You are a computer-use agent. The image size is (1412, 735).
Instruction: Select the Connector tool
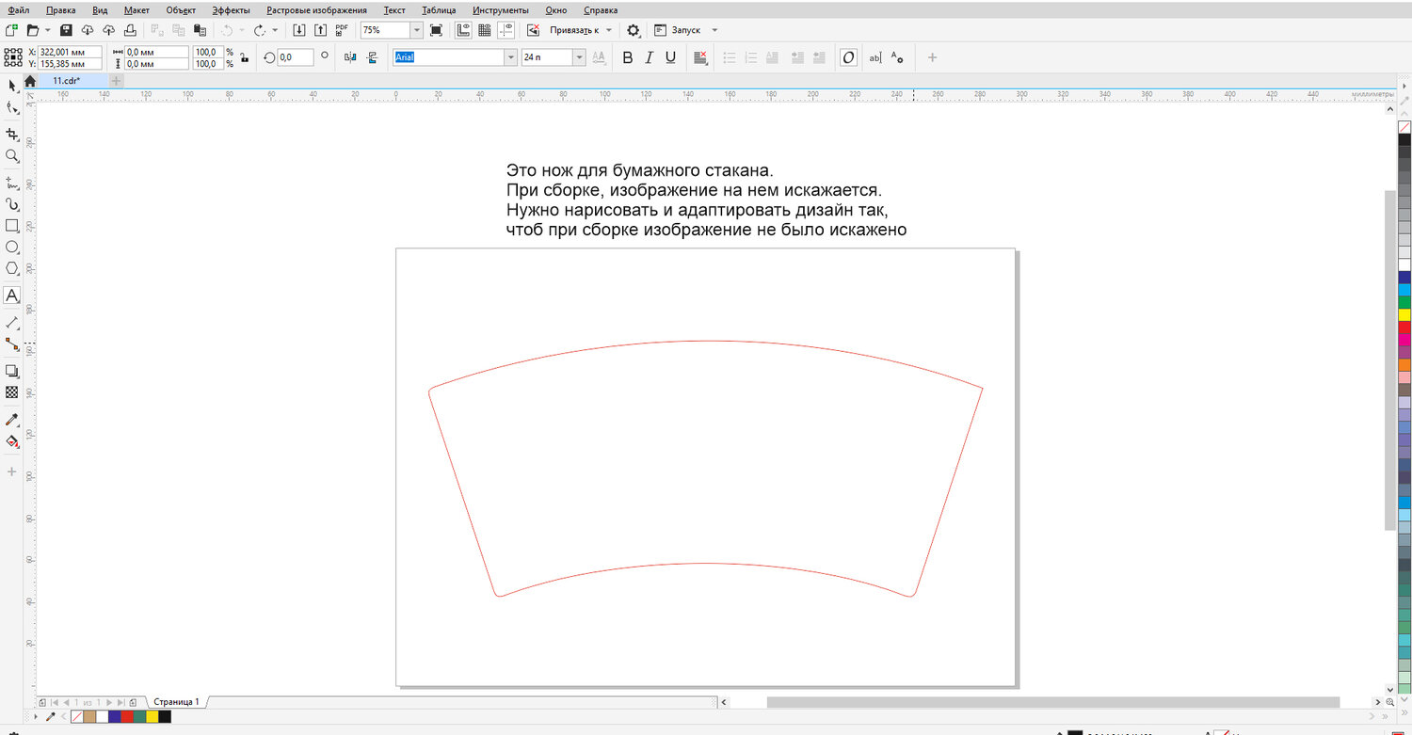coord(12,344)
